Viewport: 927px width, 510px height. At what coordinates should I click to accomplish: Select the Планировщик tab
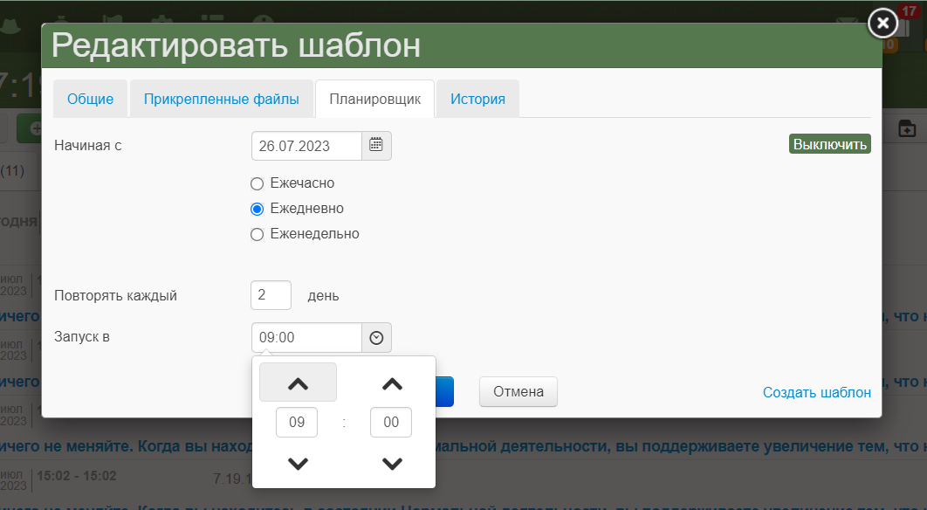pyautogui.click(x=374, y=99)
